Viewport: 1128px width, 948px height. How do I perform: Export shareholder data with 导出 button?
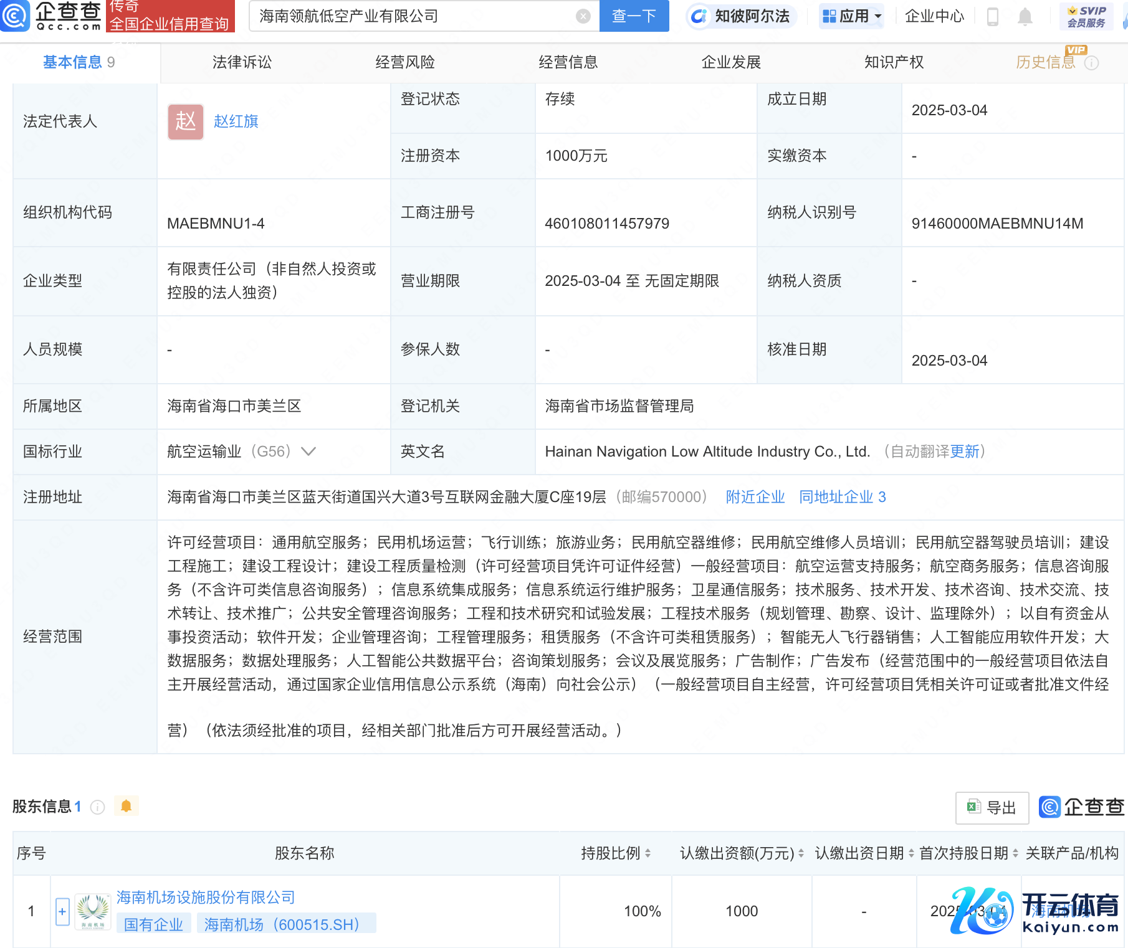pyautogui.click(x=992, y=808)
